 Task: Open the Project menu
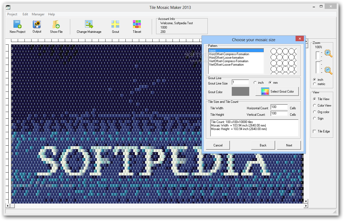pyautogui.click(x=12, y=14)
